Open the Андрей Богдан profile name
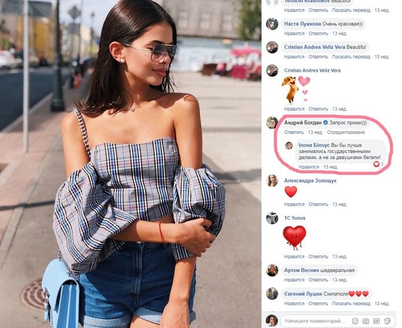Image resolution: width=402 pixels, height=328 pixels. click(x=302, y=123)
